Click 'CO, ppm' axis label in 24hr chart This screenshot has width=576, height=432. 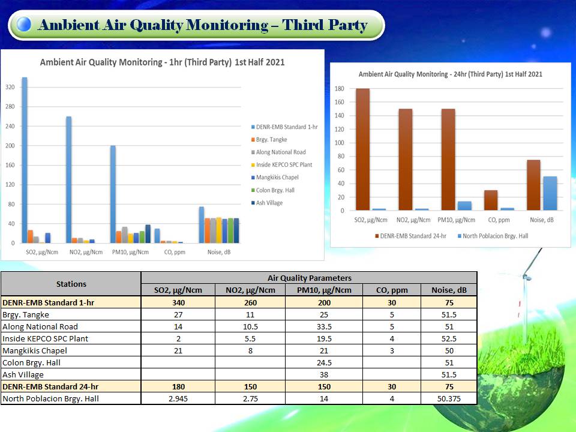pyautogui.click(x=499, y=220)
